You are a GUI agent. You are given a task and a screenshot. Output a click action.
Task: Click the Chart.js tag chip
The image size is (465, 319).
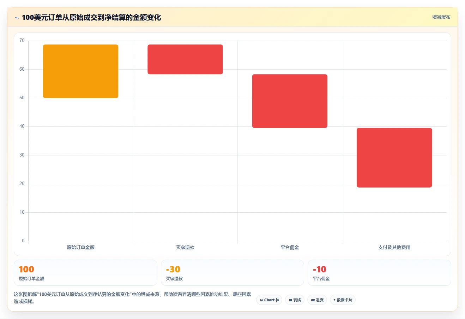(x=269, y=300)
